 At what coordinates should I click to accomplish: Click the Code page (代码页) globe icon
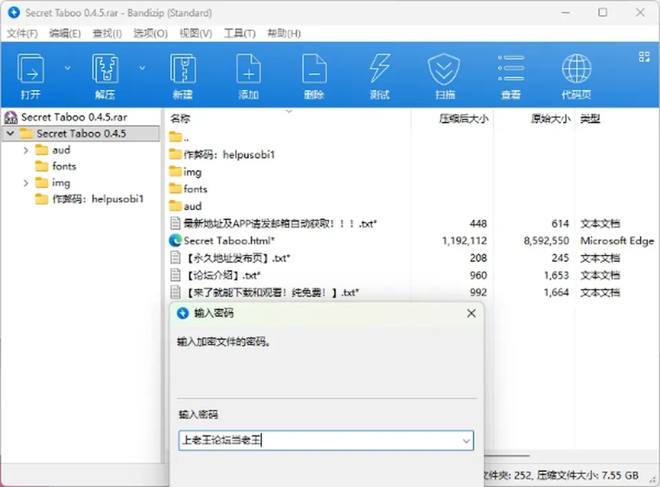pos(577,69)
